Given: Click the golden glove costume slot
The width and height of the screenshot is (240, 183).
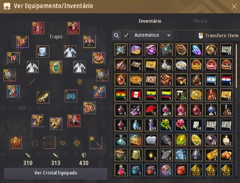Looking at the screenshot, I should tap(43, 97).
